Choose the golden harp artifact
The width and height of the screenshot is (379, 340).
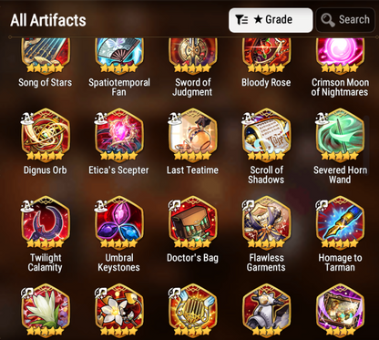click(192, 310)
